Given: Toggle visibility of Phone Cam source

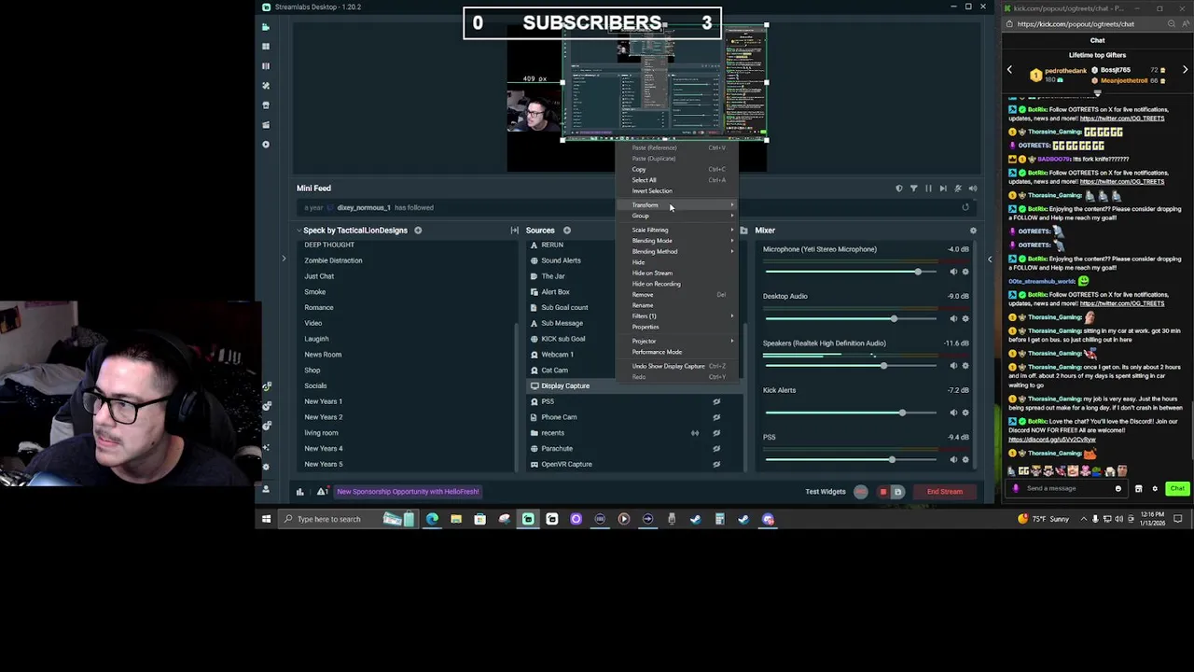Looking at the screenshot, I should [x=716, y=417].
